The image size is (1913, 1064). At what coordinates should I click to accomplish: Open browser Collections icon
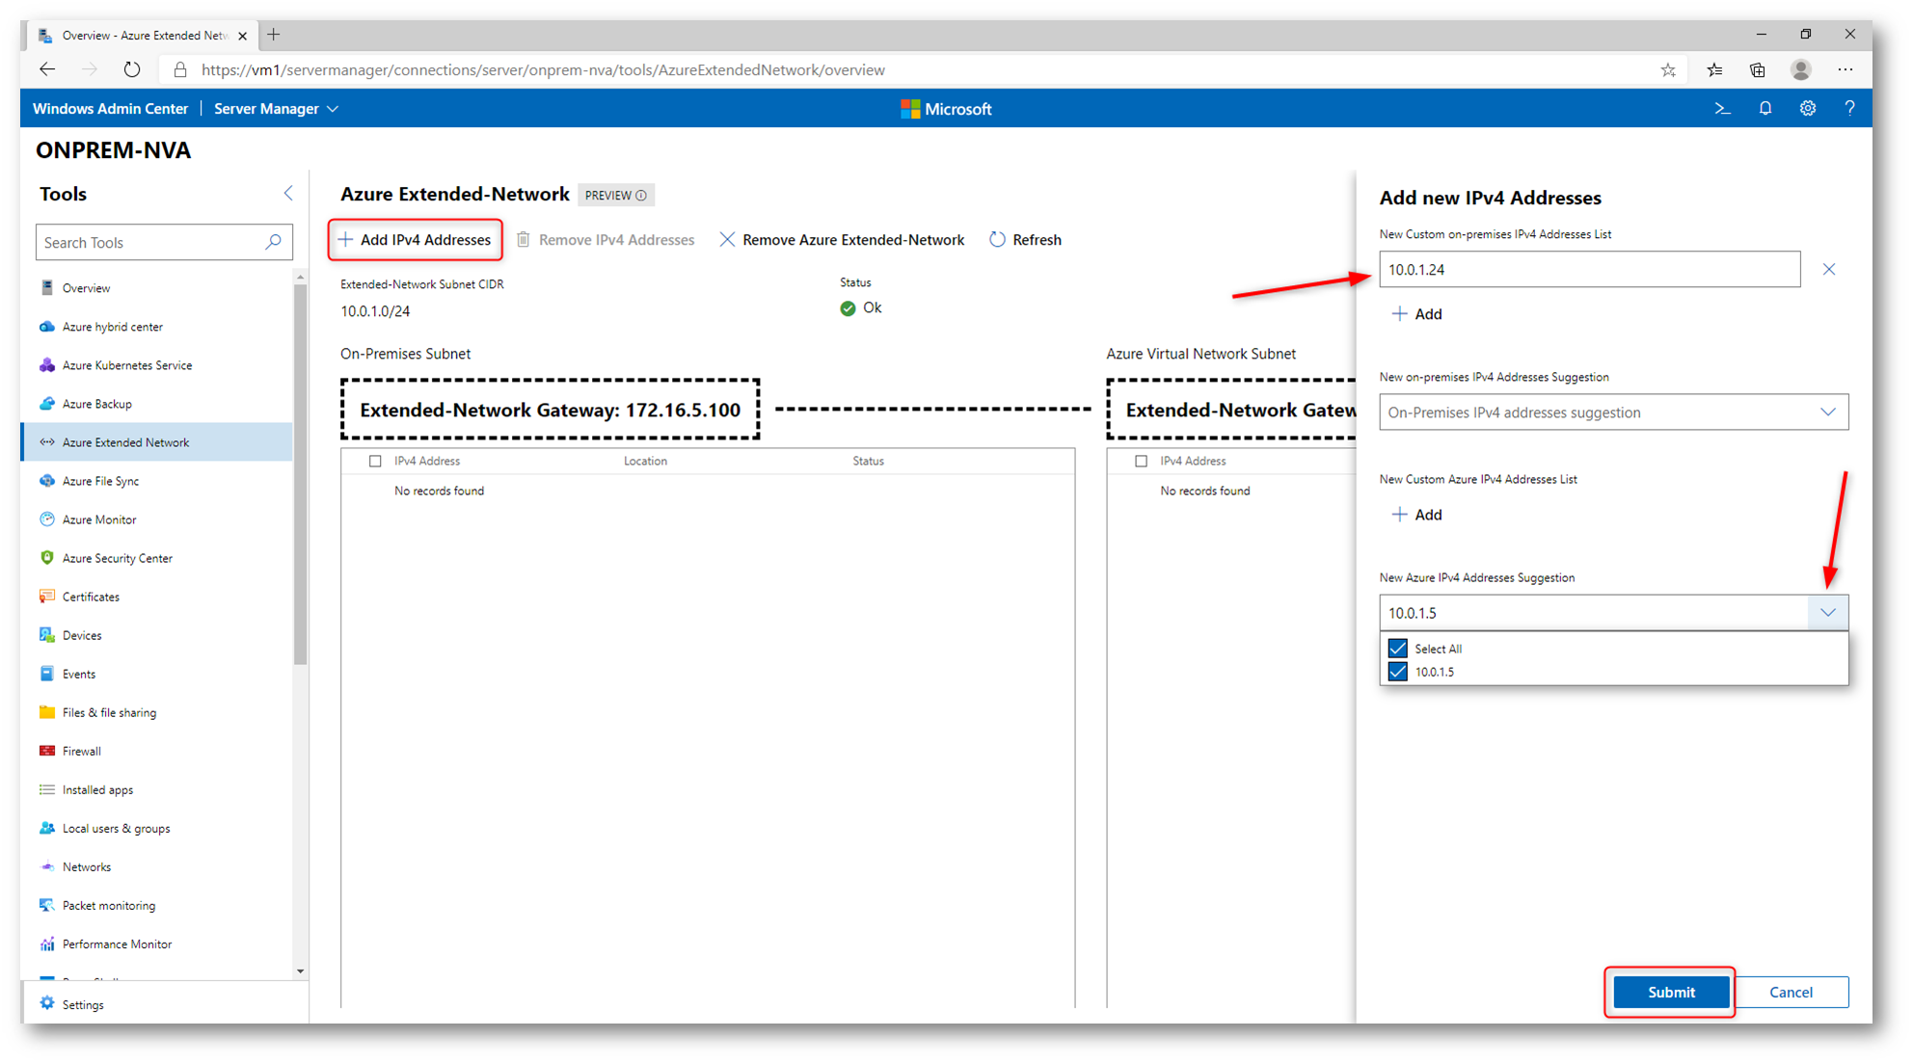[x=1757, y=69]
